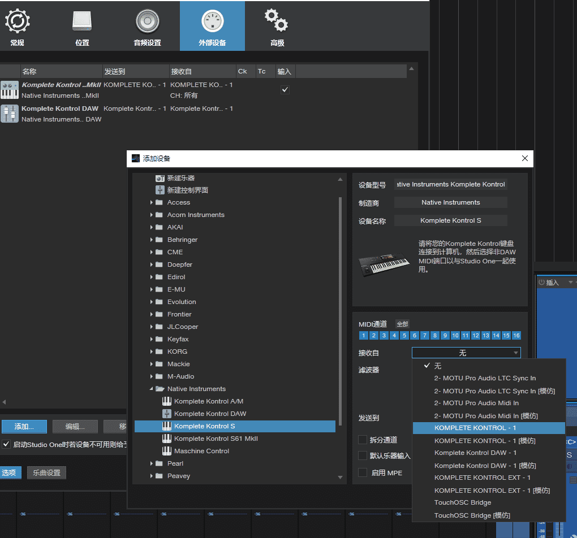Open the 接收自 receive from dropdown
Screen dimensions: 577x538
tap(466, 353)
